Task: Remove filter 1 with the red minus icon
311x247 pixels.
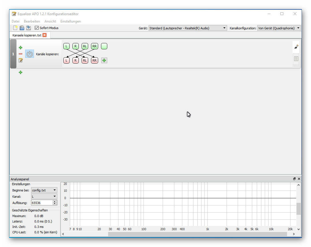Action: (20, 54)
